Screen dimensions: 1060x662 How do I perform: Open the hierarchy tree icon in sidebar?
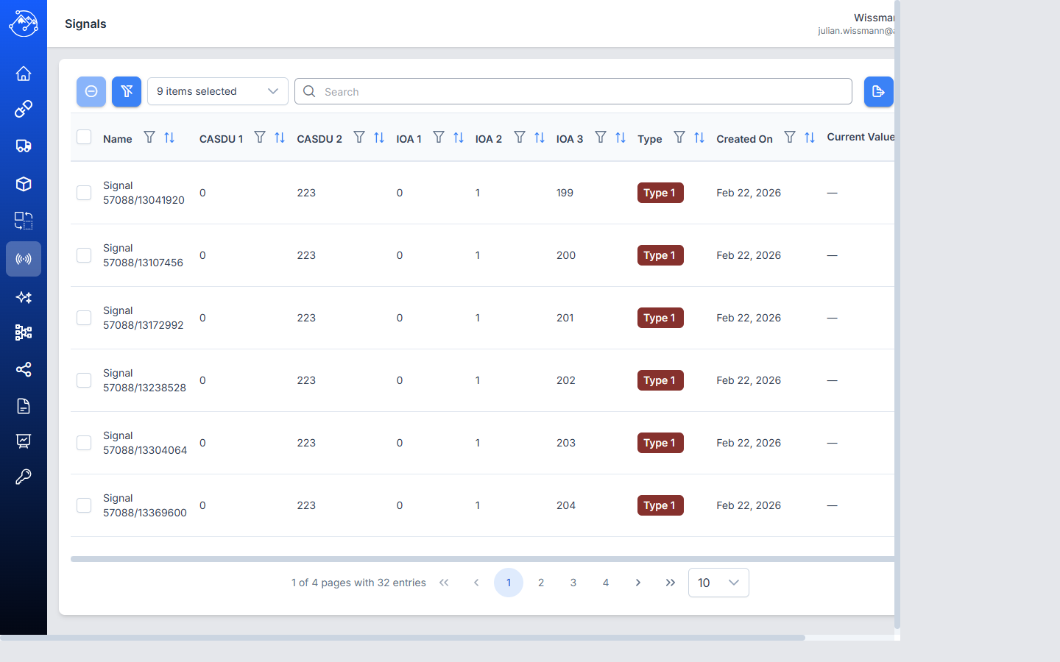pyautogui.click(x=24, y=332)
